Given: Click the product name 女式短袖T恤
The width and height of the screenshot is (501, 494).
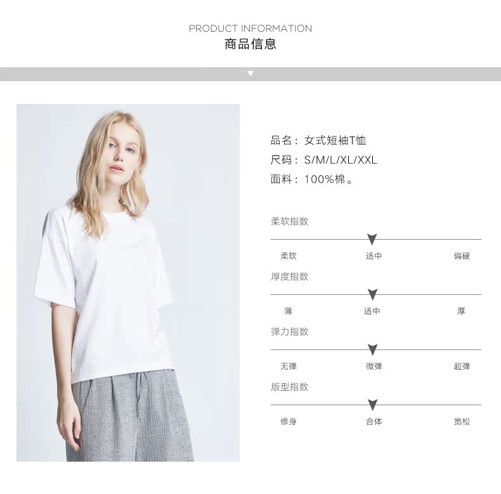Looking at the screenshot, I should pos(335,140).
